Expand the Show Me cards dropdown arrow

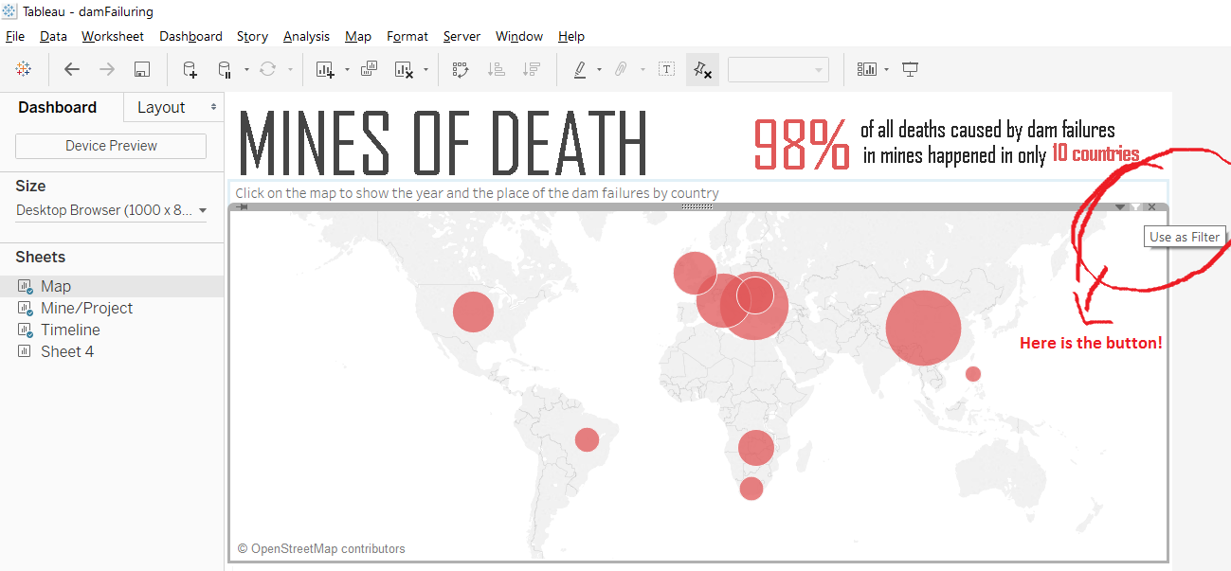(x=886, y=69)
